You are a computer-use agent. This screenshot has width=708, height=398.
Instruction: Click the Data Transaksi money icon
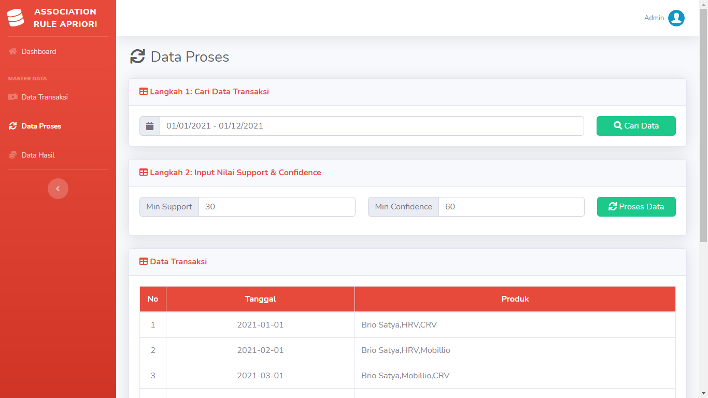tap(13, 97)
